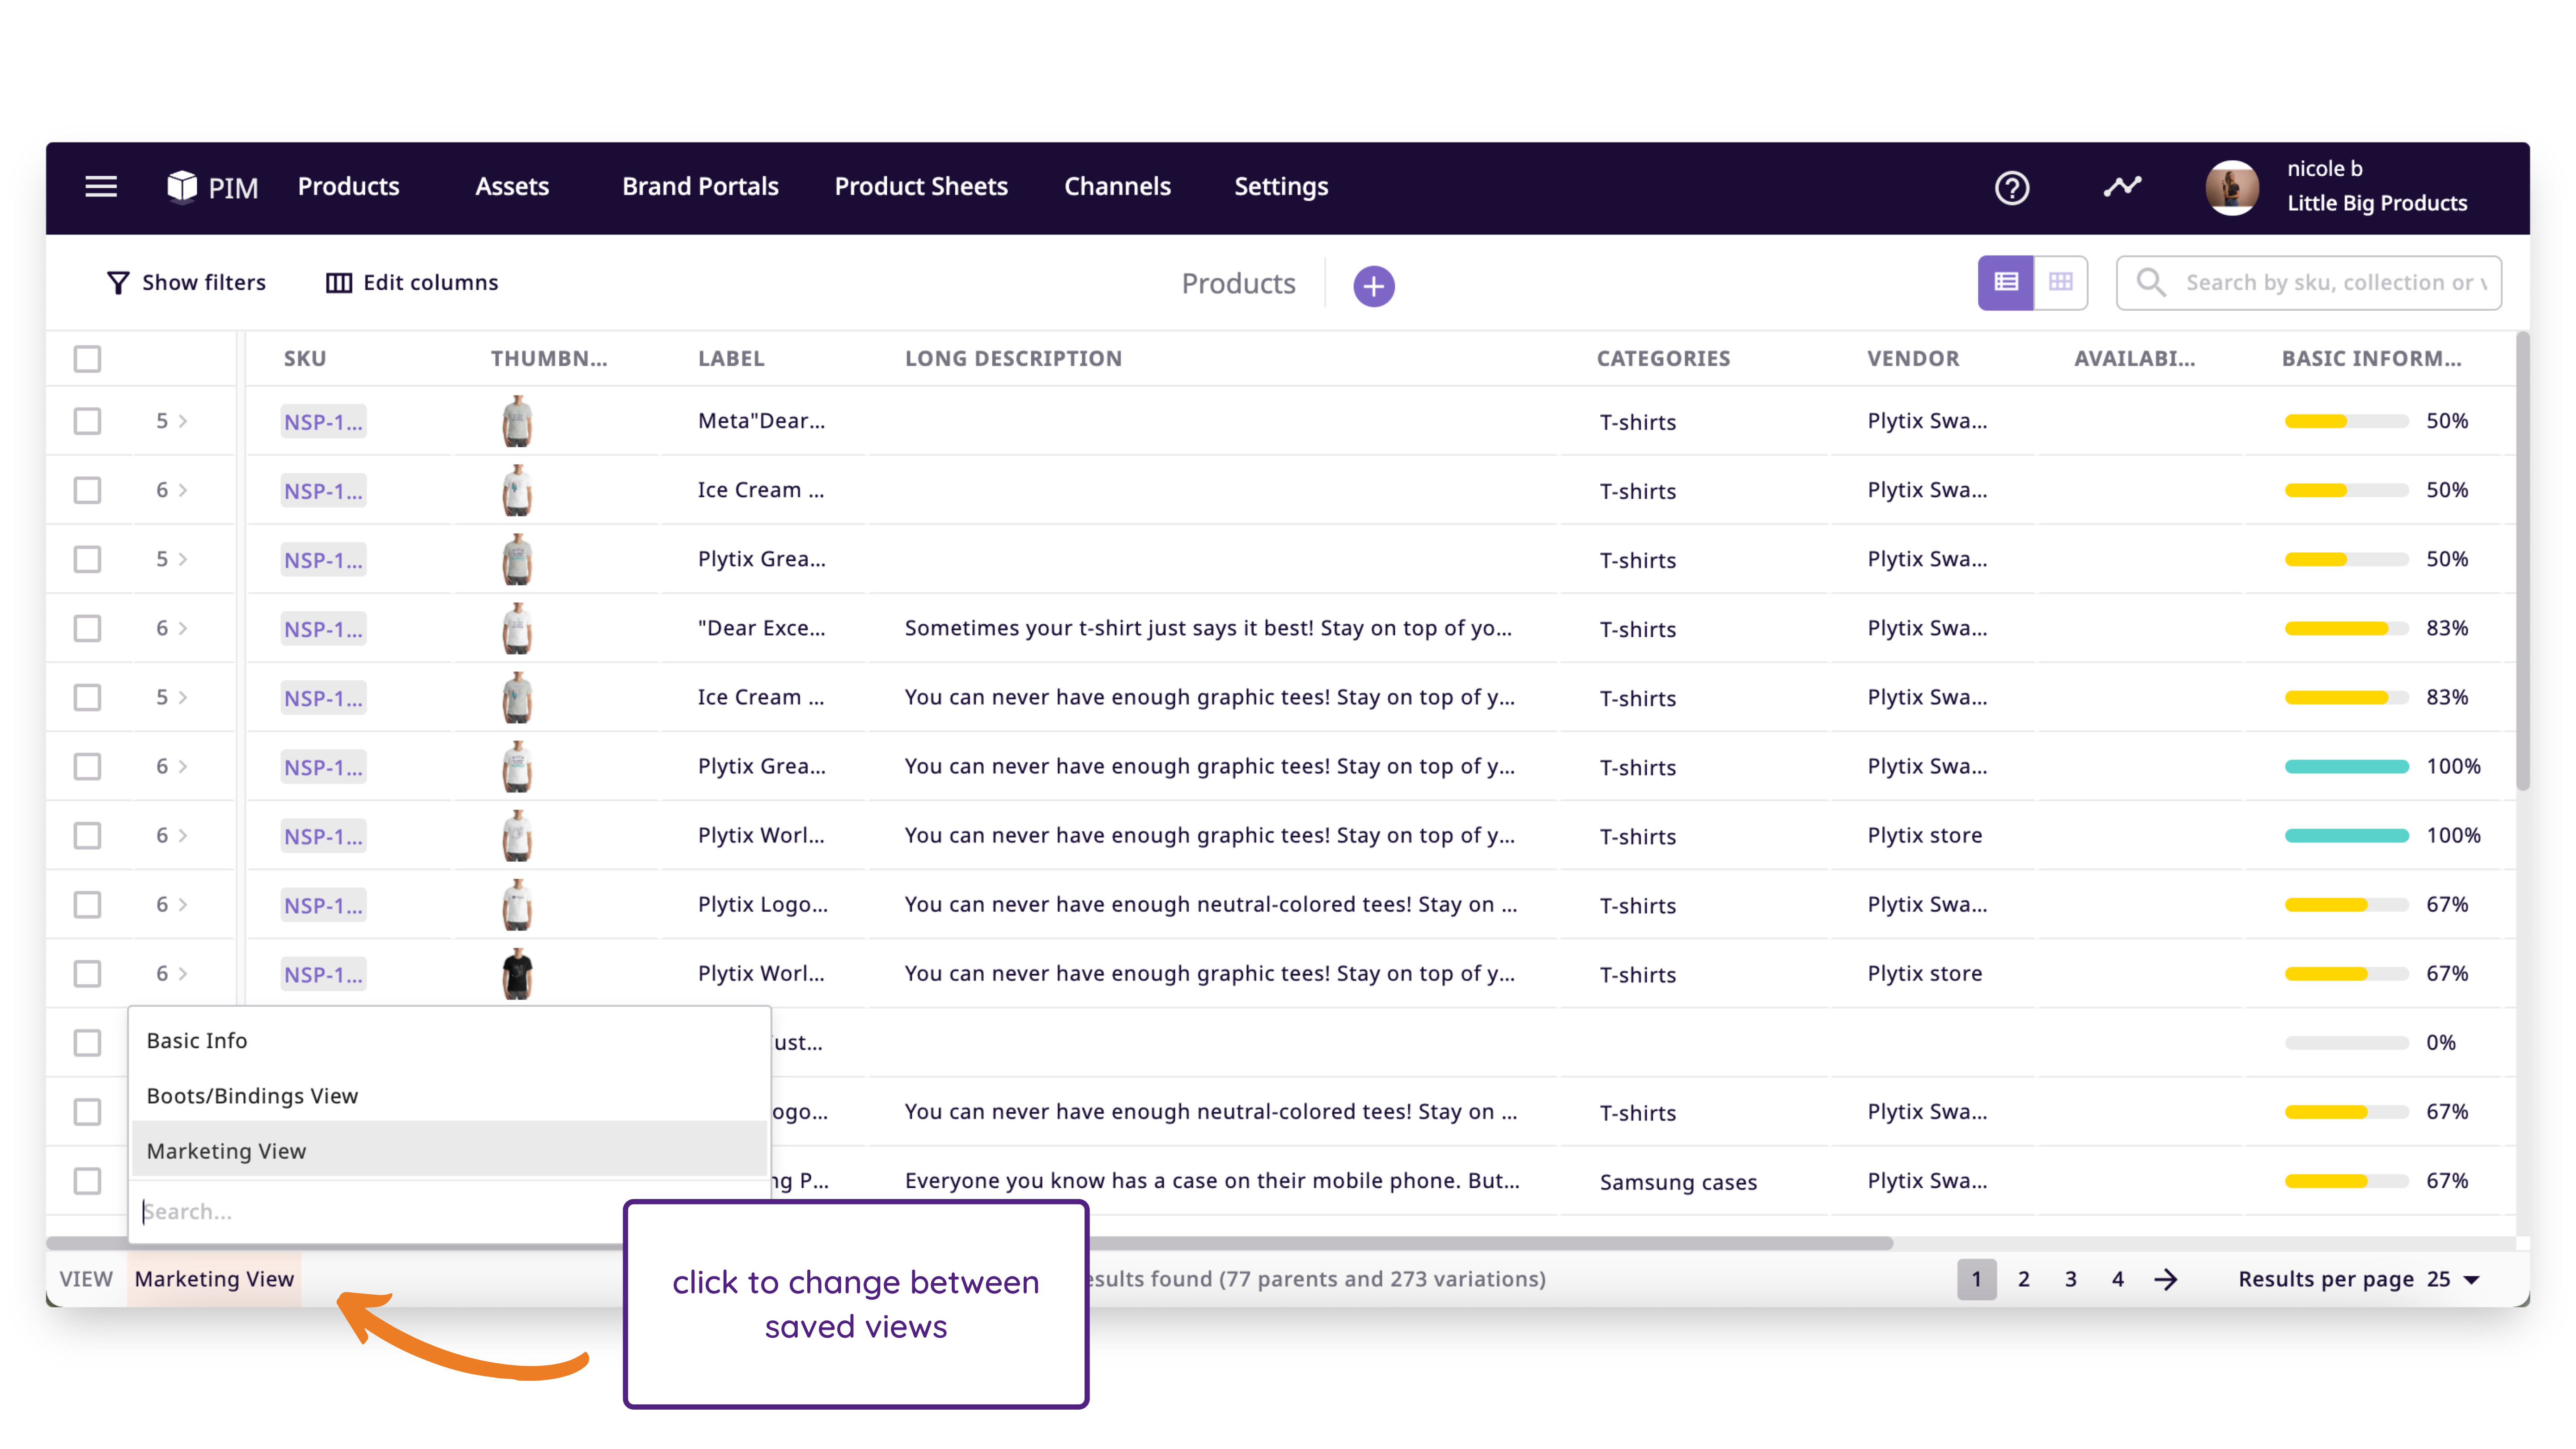Image resolution: width=2576 pixels, height=1449 pixels.
Task: Check the Plytix Grea... 100% row
Action: tap(87, 766)
